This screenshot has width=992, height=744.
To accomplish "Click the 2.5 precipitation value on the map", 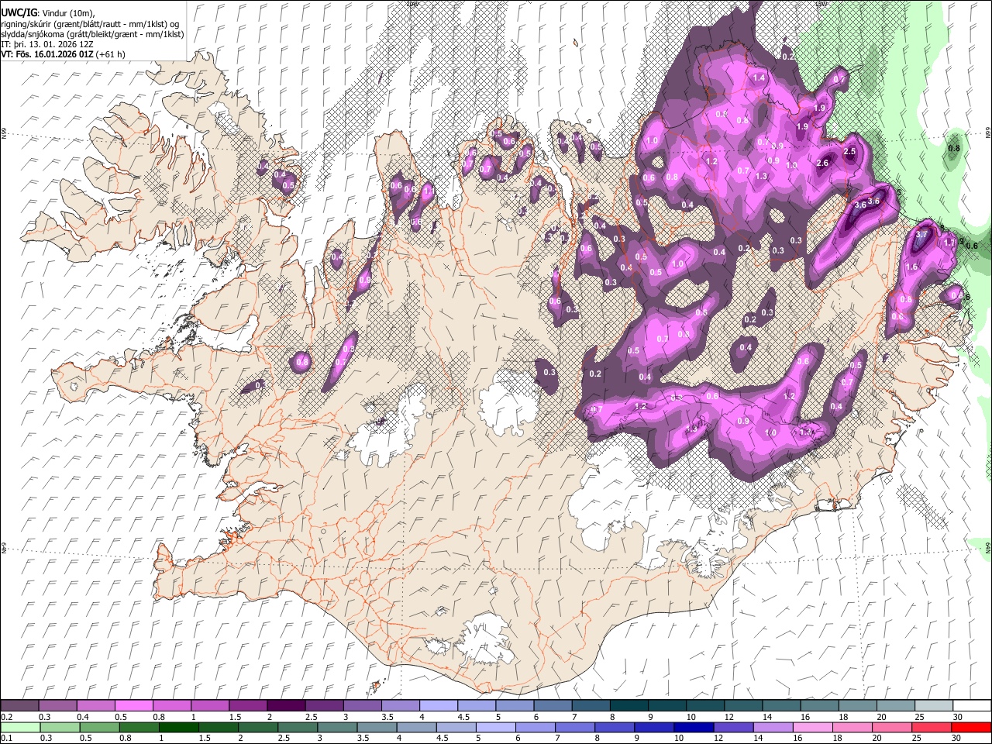I will (849, 151).
